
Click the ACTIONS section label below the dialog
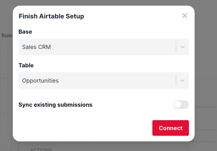41,149
